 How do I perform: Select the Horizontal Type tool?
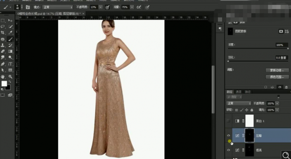pyautogui.click(x=10, y=64)
